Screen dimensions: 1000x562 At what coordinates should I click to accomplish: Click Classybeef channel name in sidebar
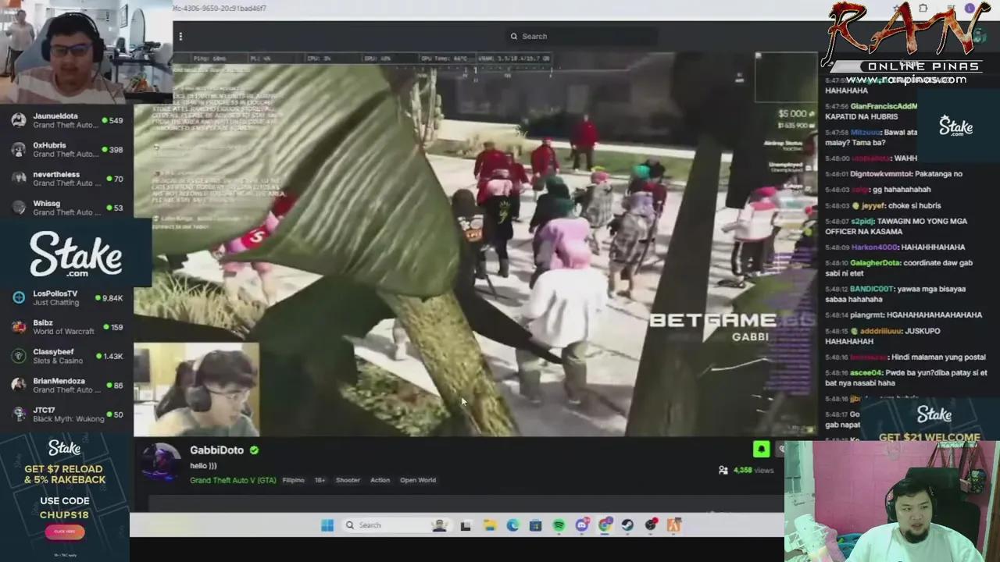(x=54, y=352)
